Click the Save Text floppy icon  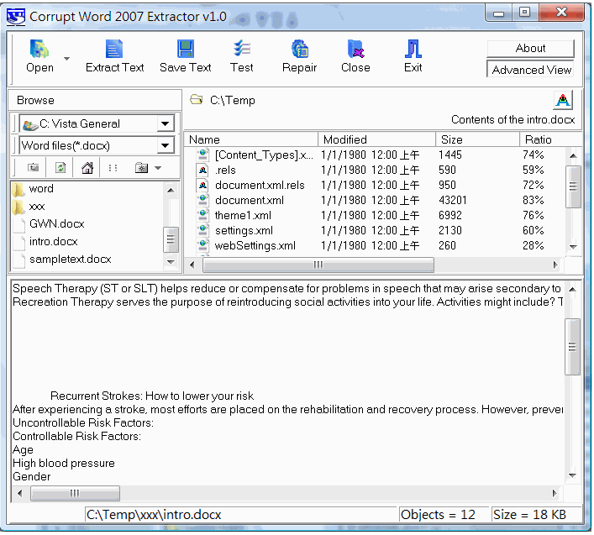pos(186,50)
